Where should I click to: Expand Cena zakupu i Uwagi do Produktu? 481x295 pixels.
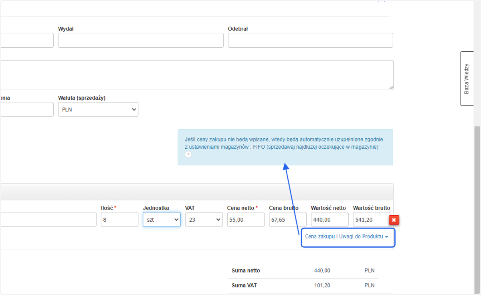[347, 236]
